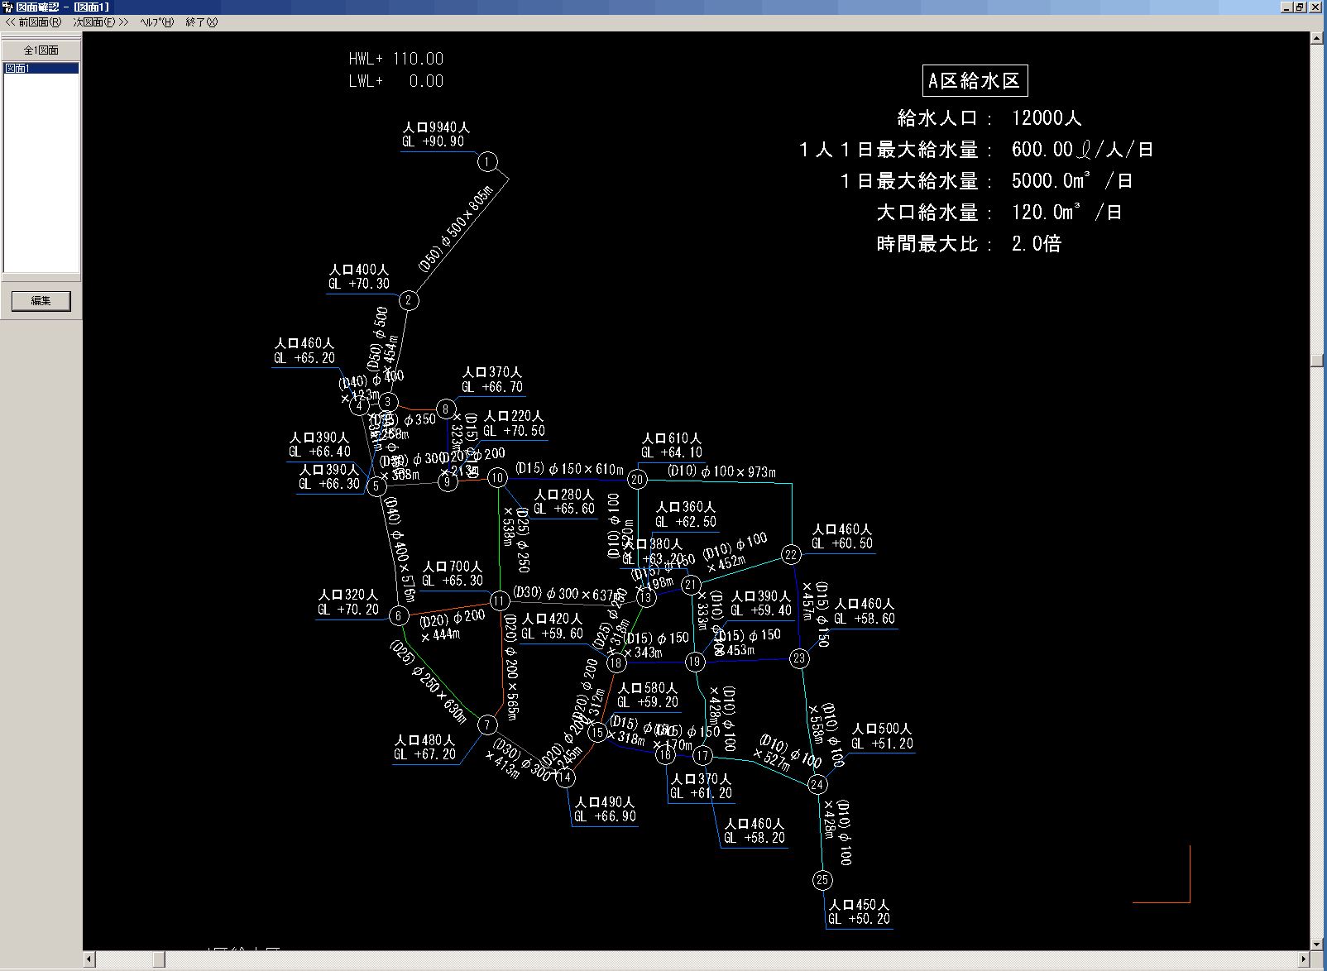Pick node circle 24 on the diagram
Viewport: 1327px width, 971px height.
coord(817,784)
